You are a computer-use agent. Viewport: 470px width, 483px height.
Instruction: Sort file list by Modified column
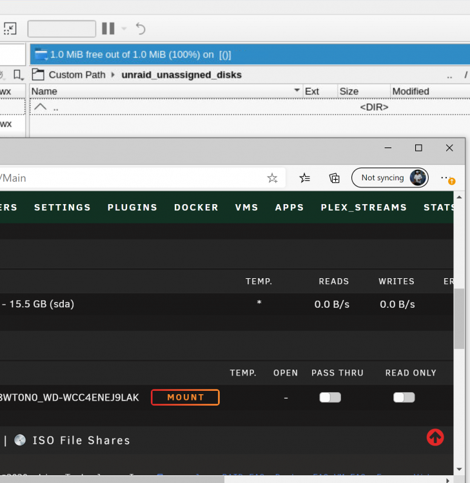pyautogui.click(x=430, y=91)
